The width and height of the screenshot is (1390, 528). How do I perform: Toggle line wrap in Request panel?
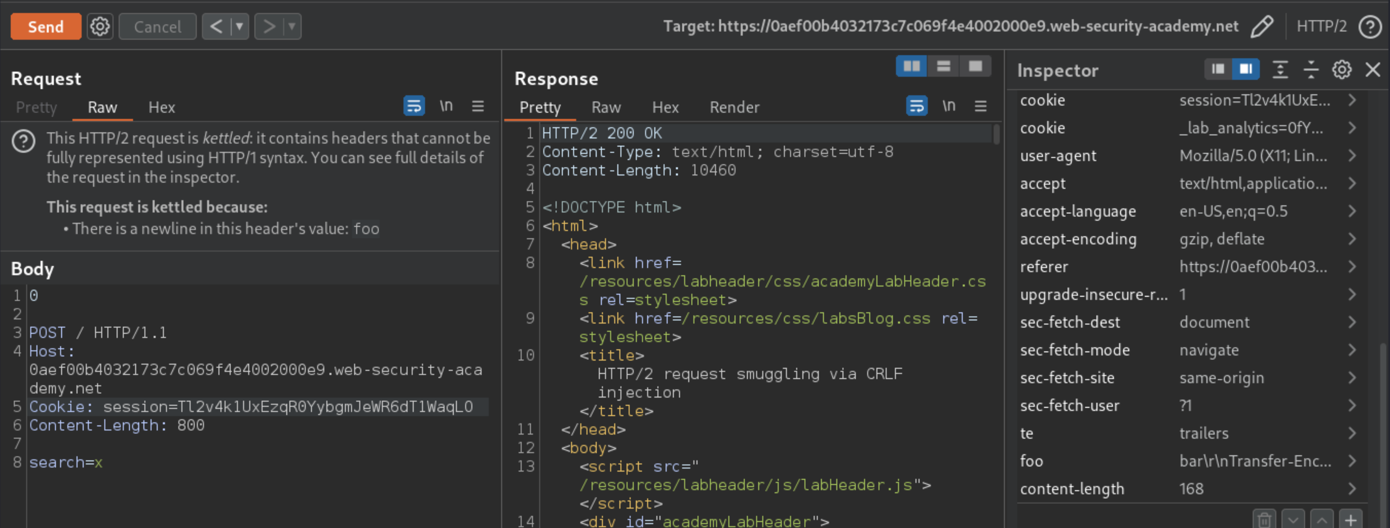(414, 106)
